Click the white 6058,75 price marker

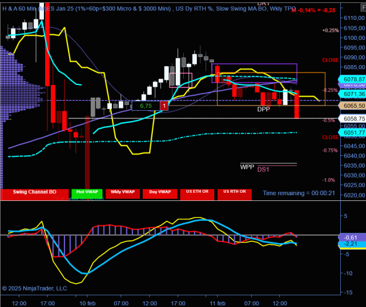pos(352,118)
